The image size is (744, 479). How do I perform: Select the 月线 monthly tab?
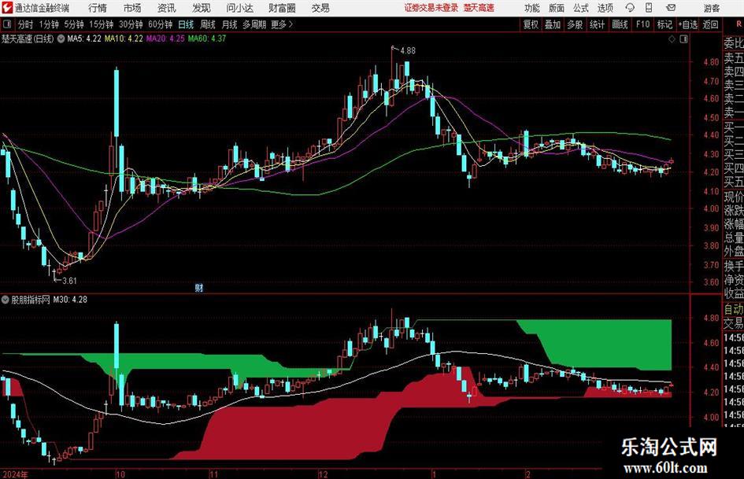coord(229,24)
